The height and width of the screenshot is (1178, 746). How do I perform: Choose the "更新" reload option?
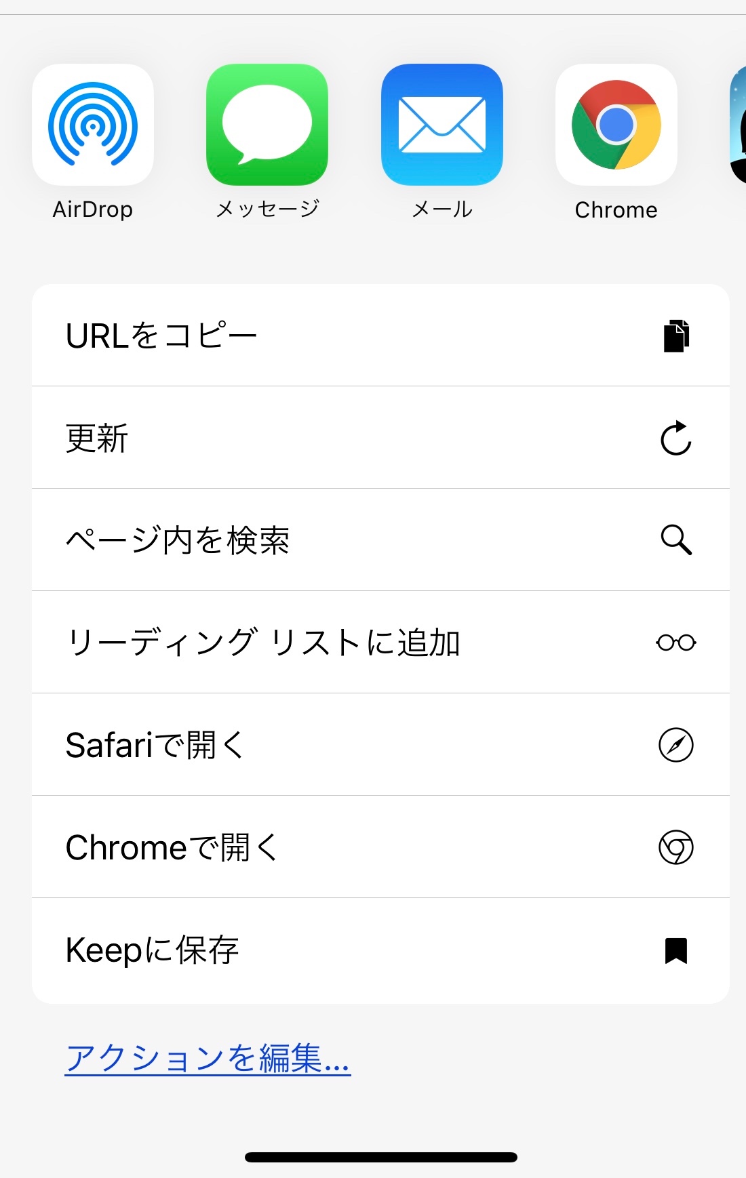(x=97, y=438)
